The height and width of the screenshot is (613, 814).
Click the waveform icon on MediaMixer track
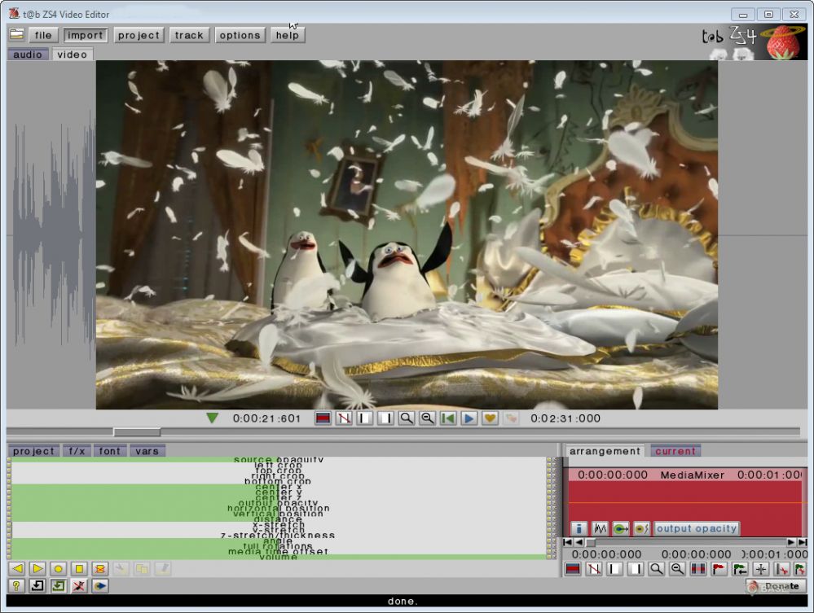coord(601,528)
